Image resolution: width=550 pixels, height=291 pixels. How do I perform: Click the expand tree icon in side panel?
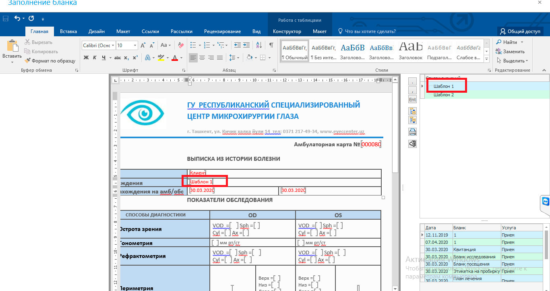[412, 120]
